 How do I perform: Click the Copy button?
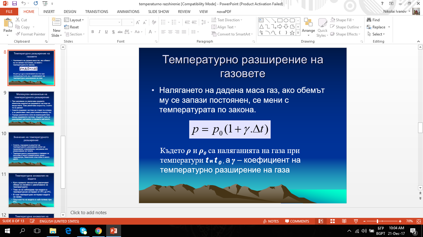22,27
